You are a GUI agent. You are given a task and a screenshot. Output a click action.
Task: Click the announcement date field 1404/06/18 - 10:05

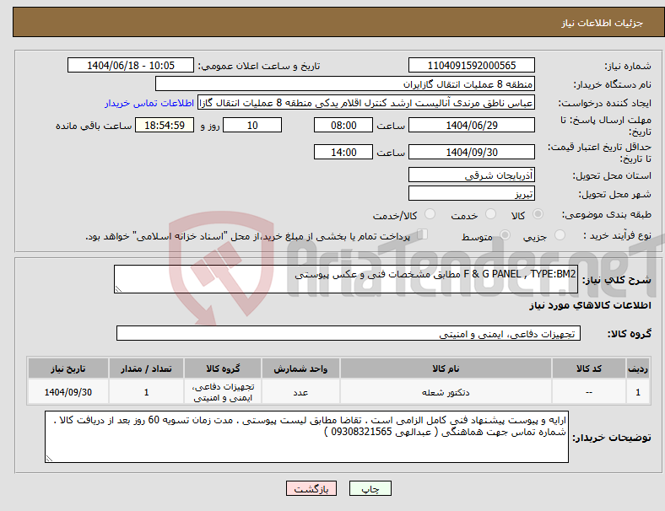(x=131, y=65)
